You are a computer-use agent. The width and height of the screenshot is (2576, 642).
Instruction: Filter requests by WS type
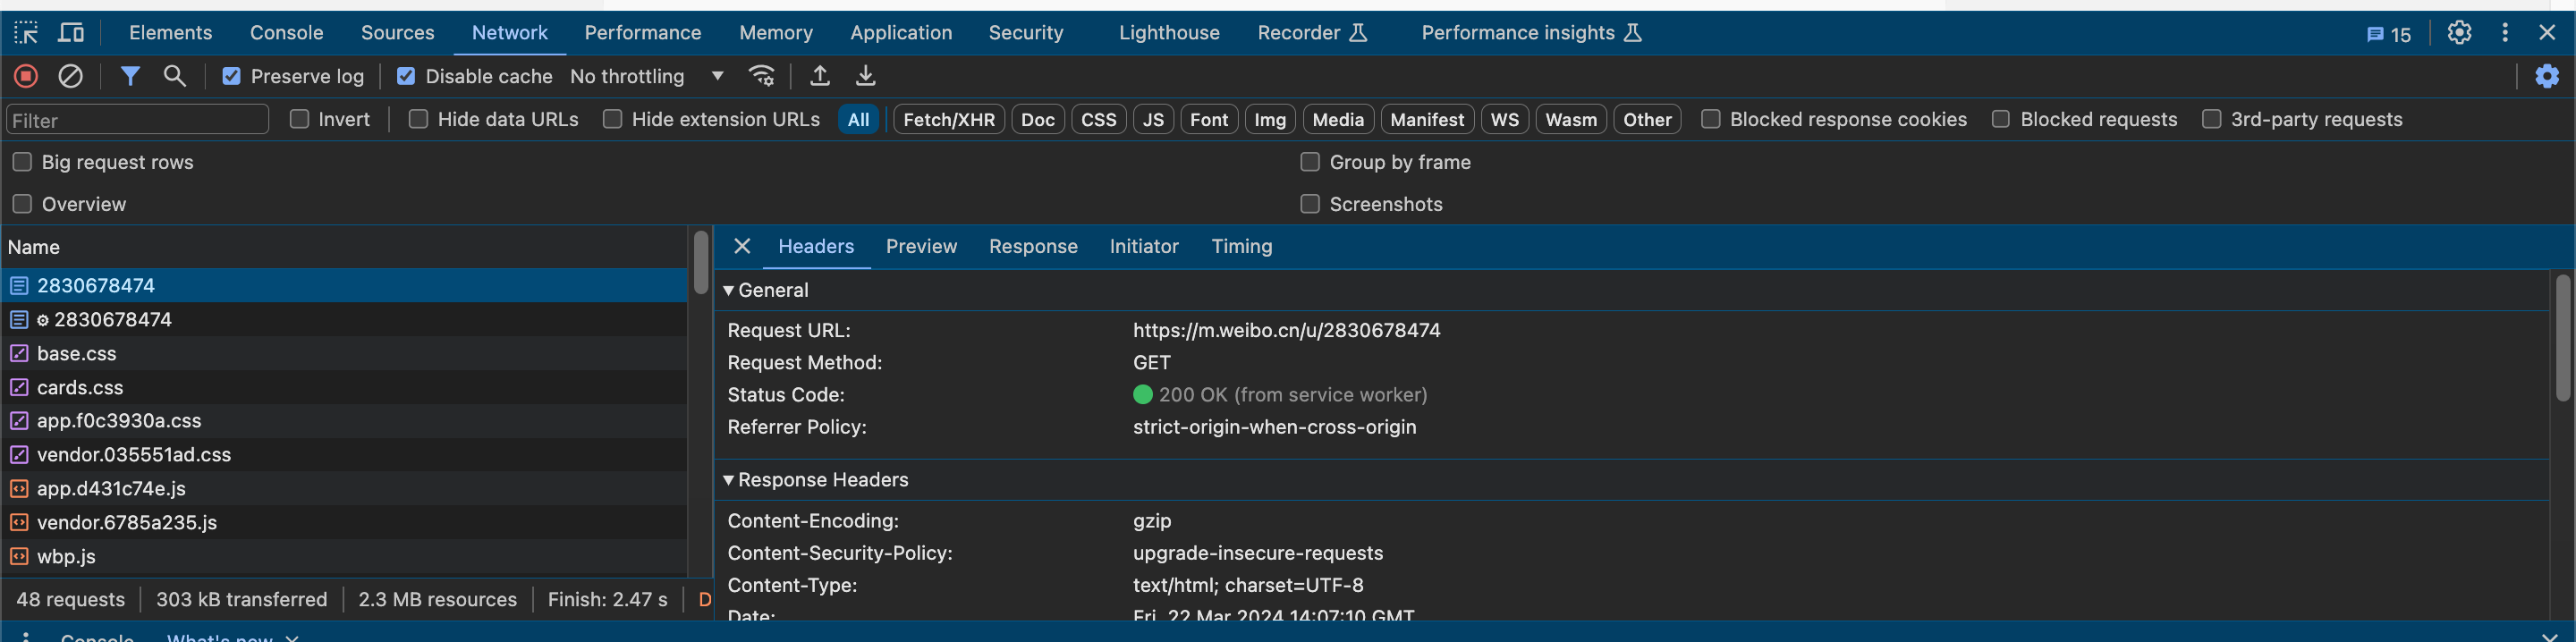coord(1504,120)
